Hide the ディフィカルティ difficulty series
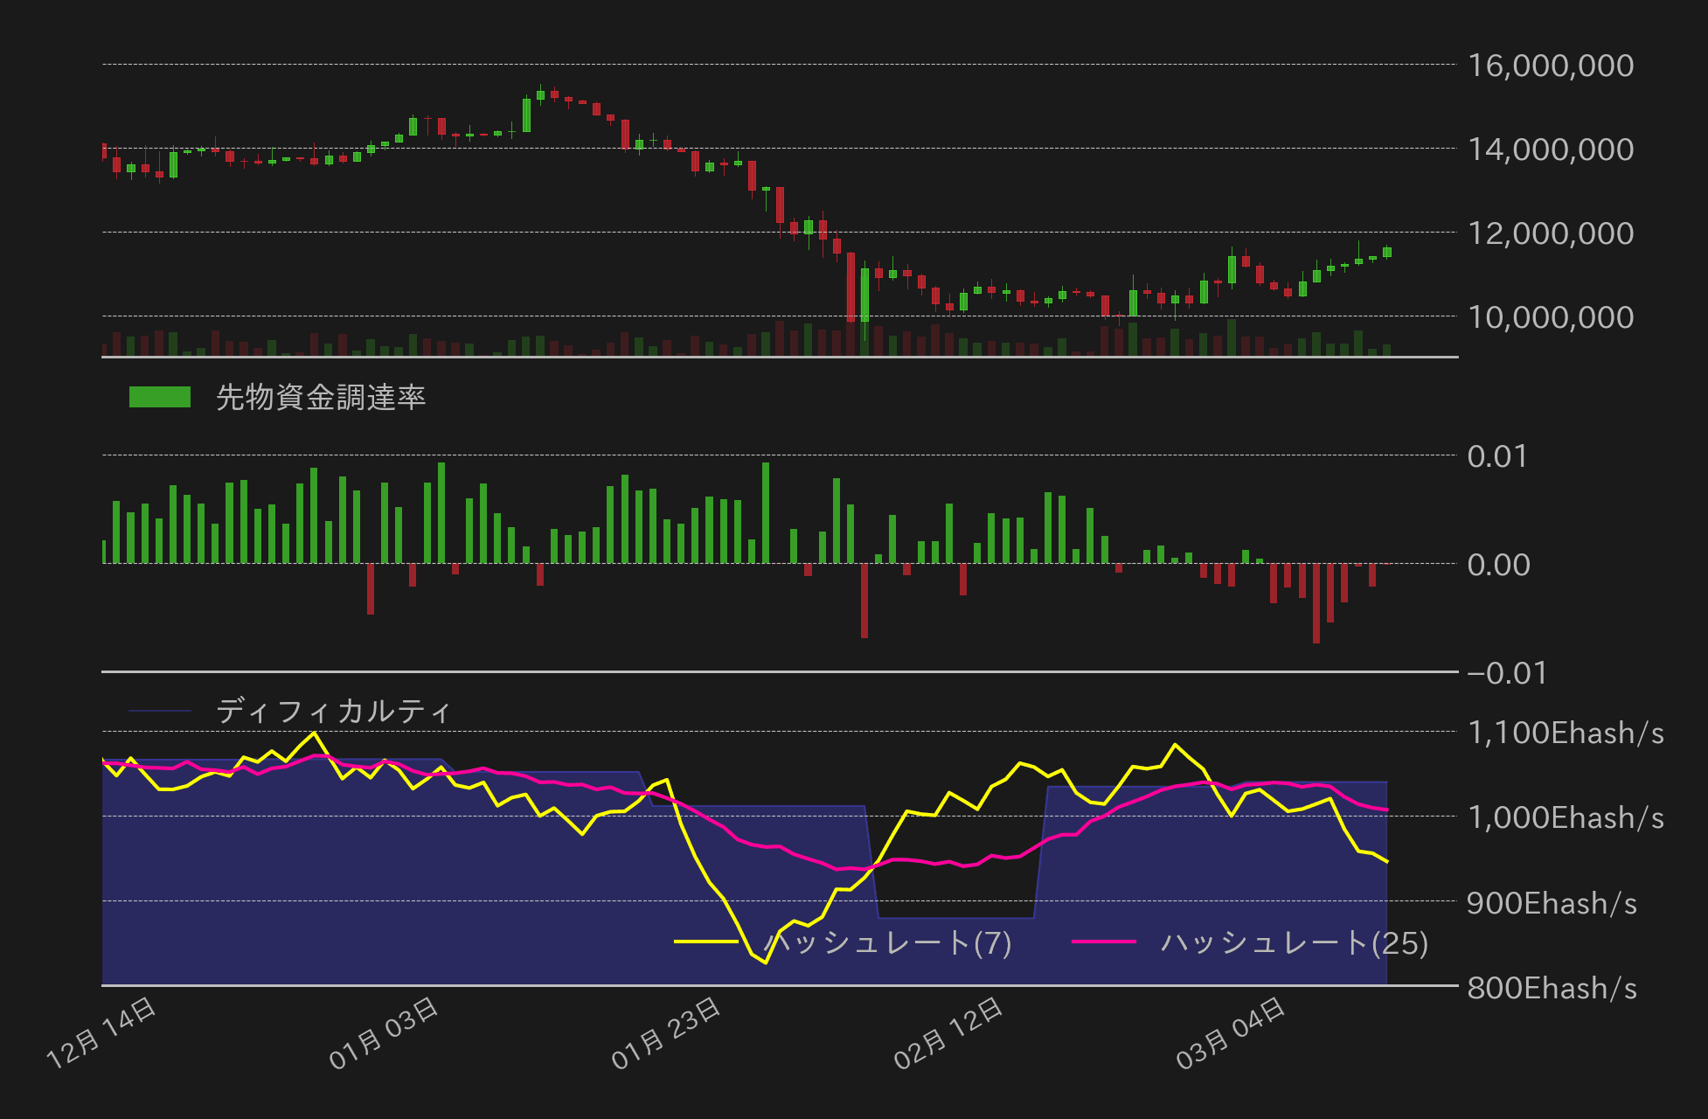 pyautogui.click(x=335, y=711)
